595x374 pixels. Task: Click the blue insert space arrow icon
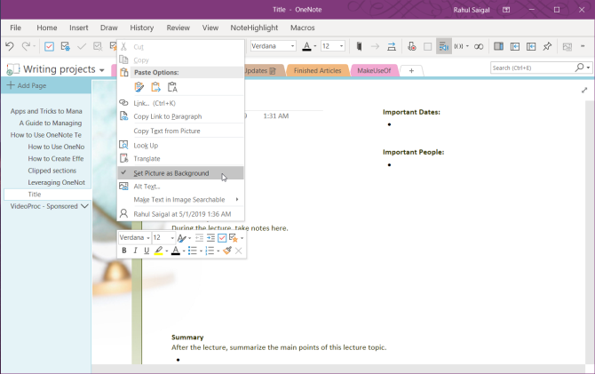392,46
